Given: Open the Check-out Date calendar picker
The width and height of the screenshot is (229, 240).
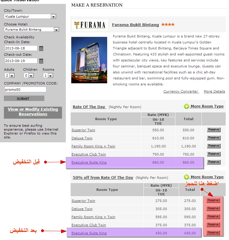Looking at the screenshot, I should coord(41,61).
